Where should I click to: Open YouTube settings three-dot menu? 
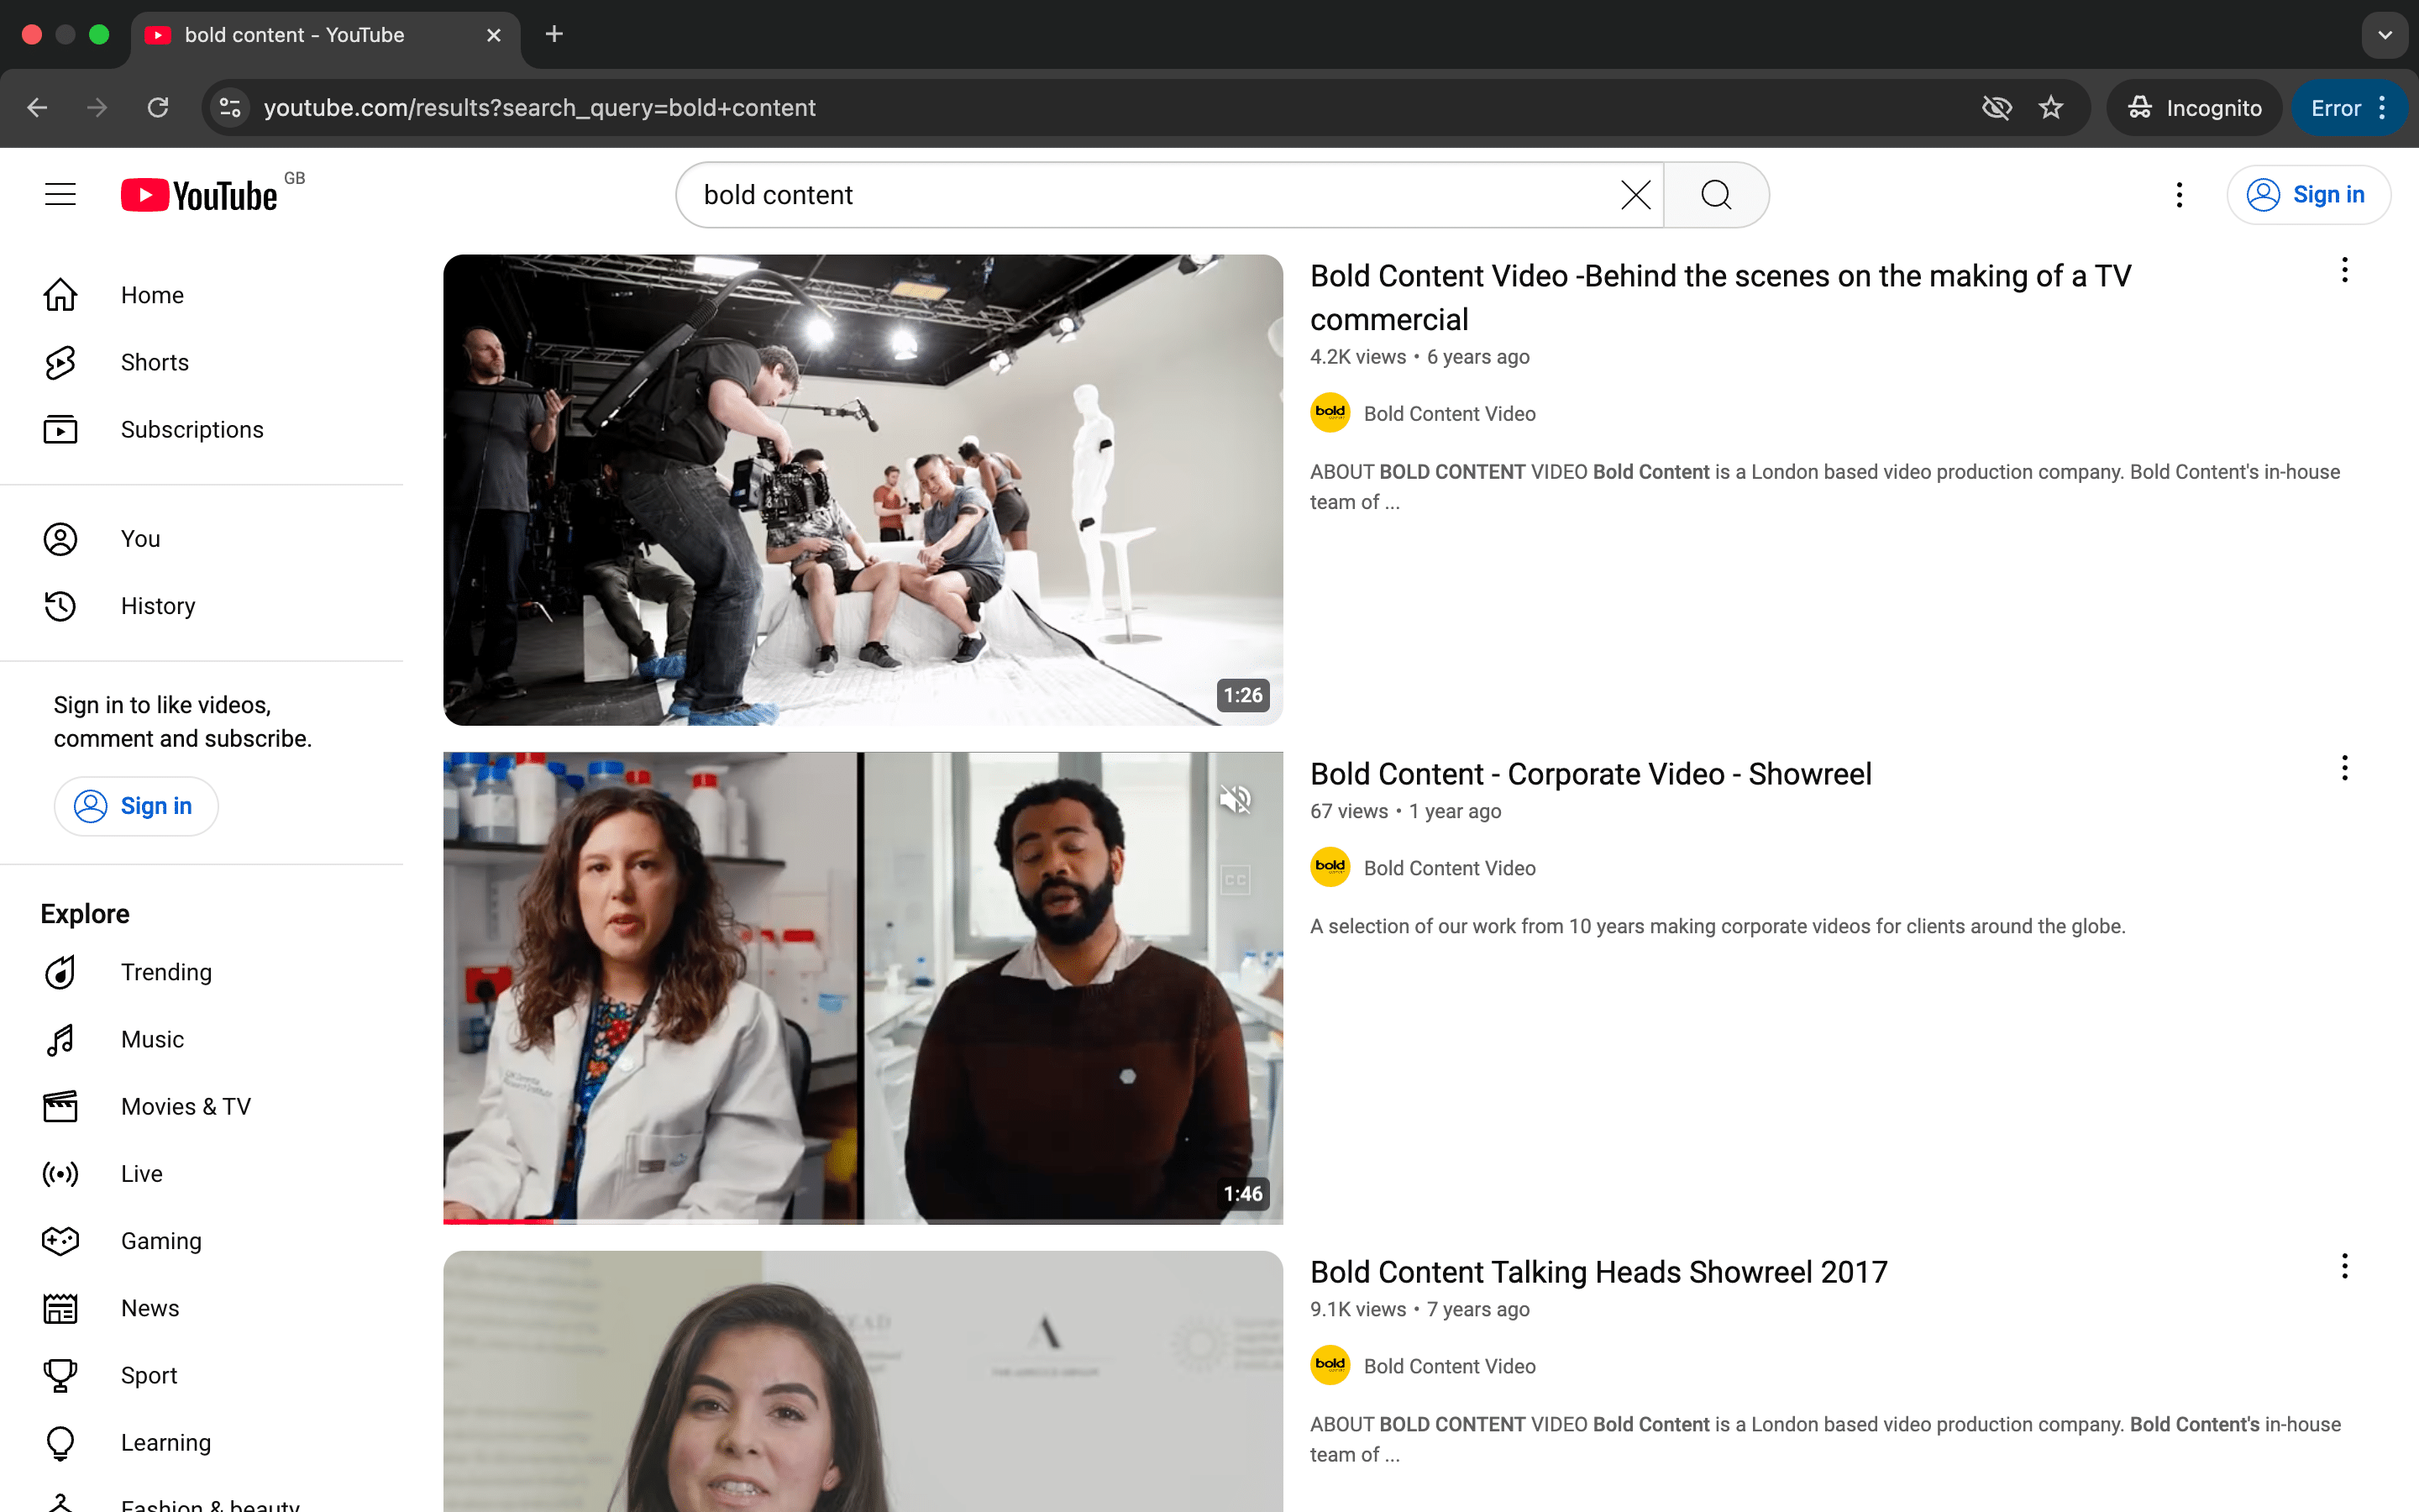(2178, 194)
